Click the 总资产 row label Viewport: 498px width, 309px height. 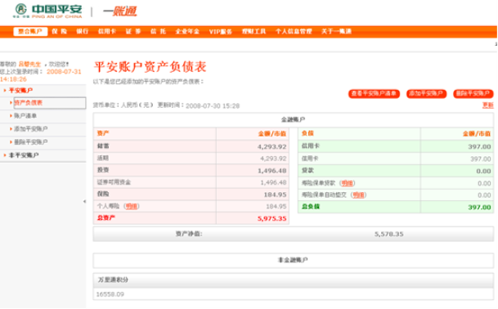click(x=106, y=218)
